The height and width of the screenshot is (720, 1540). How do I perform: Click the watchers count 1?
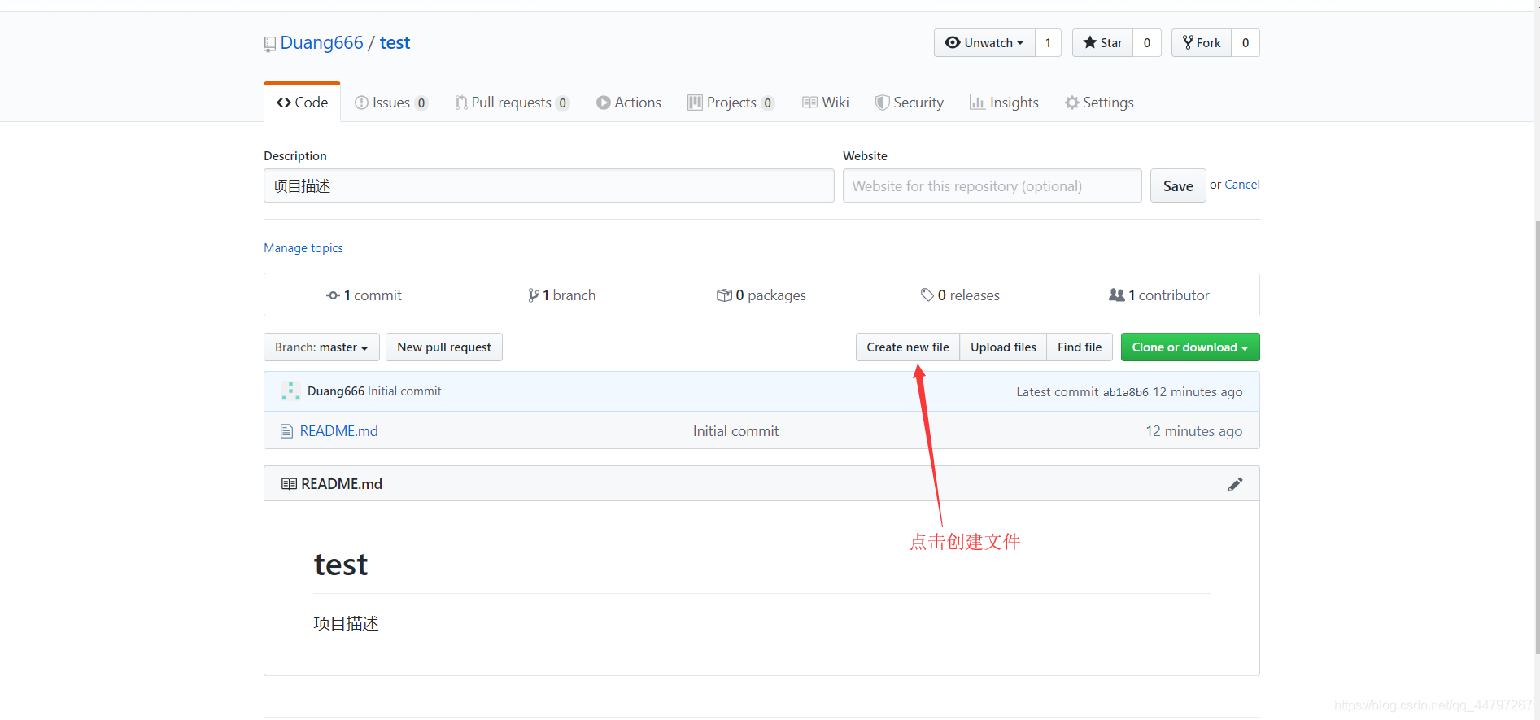point(1048,42)
